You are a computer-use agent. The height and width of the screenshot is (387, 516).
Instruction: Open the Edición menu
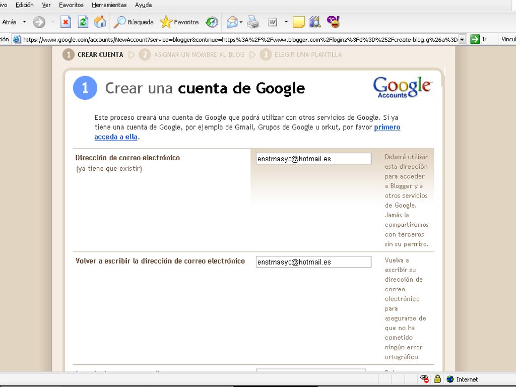24,5
